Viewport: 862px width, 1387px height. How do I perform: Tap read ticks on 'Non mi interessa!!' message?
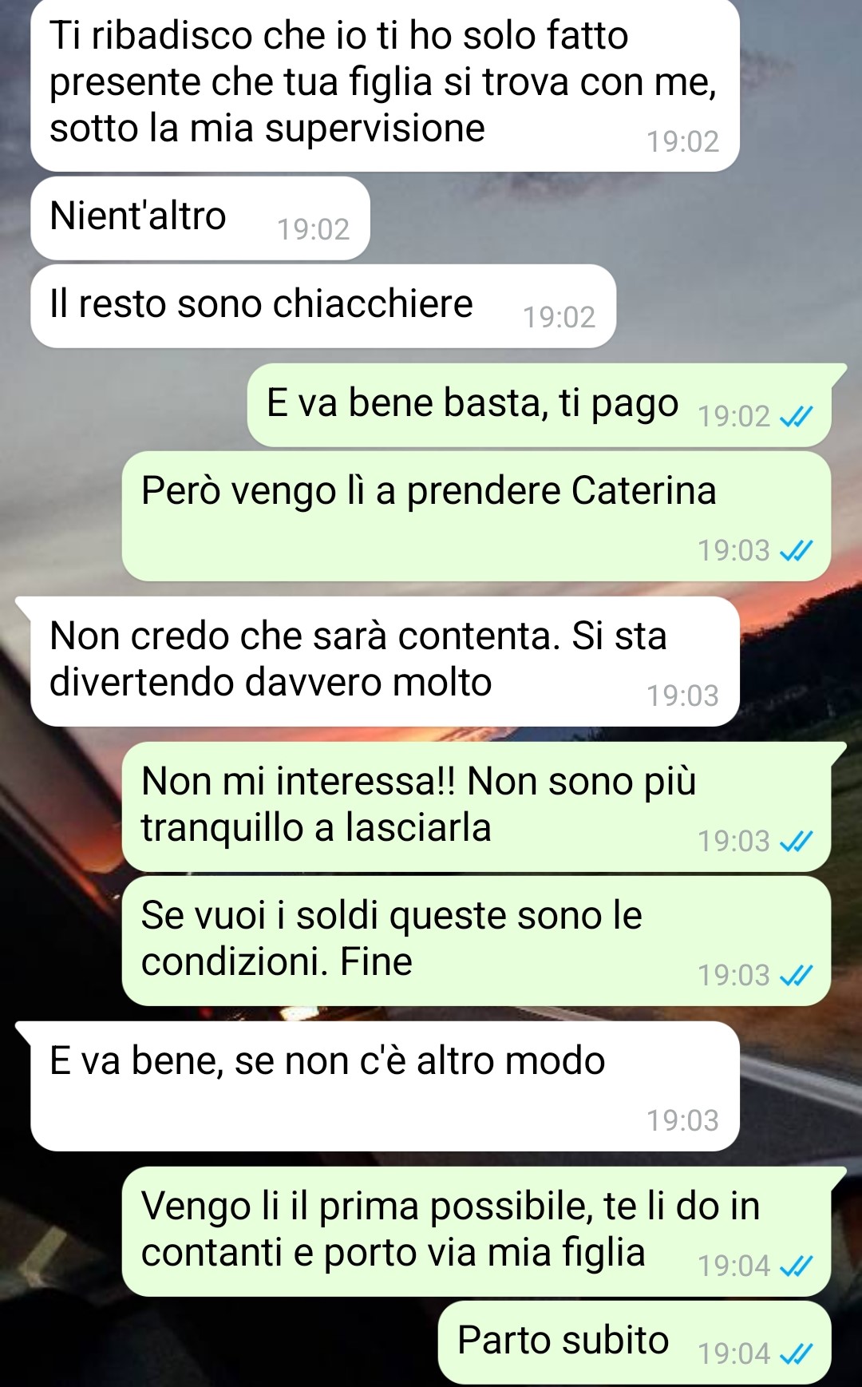pyautogui.click(x=796, y=841)
